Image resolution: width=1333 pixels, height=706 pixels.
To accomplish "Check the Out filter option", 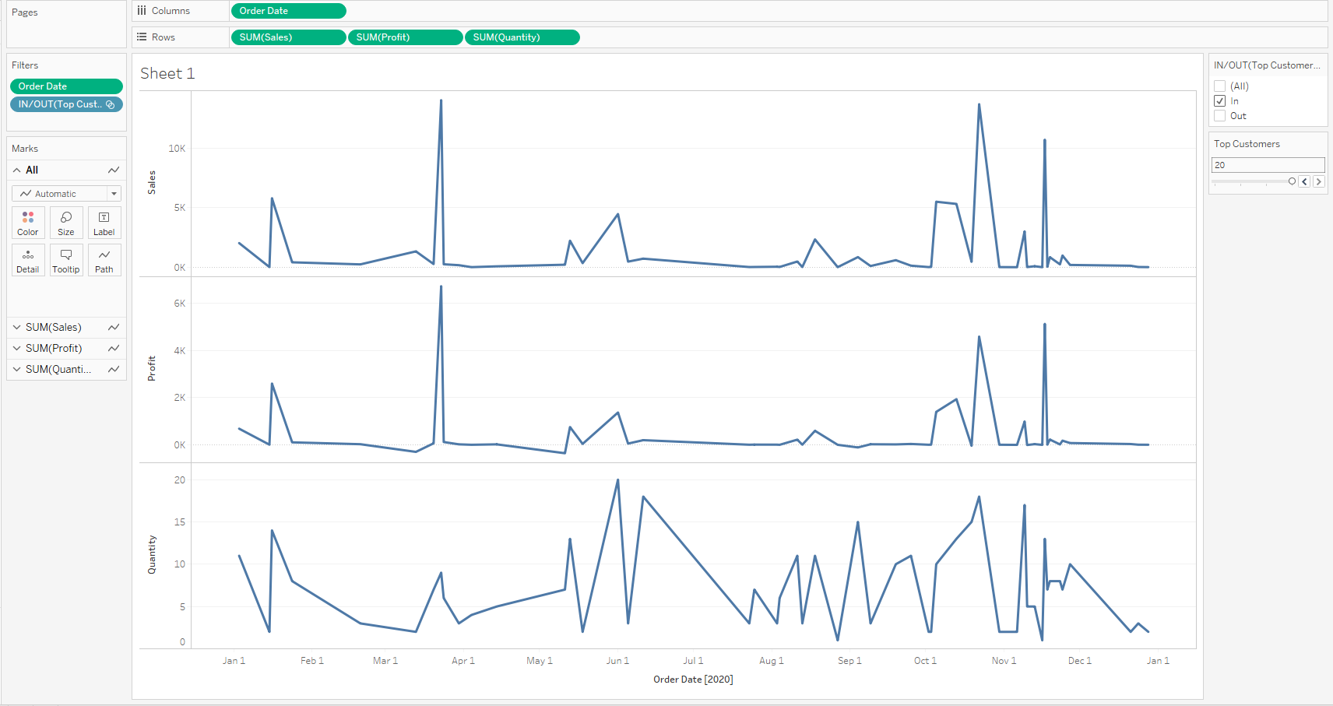I will click(1220, 116).
